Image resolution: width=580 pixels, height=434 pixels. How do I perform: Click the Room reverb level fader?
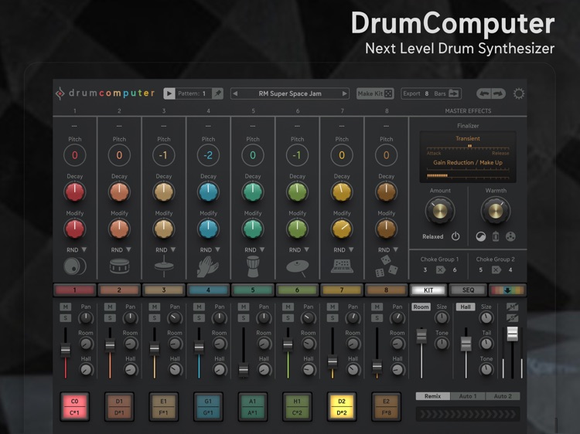pyautogui.click(x=421, y=336)
